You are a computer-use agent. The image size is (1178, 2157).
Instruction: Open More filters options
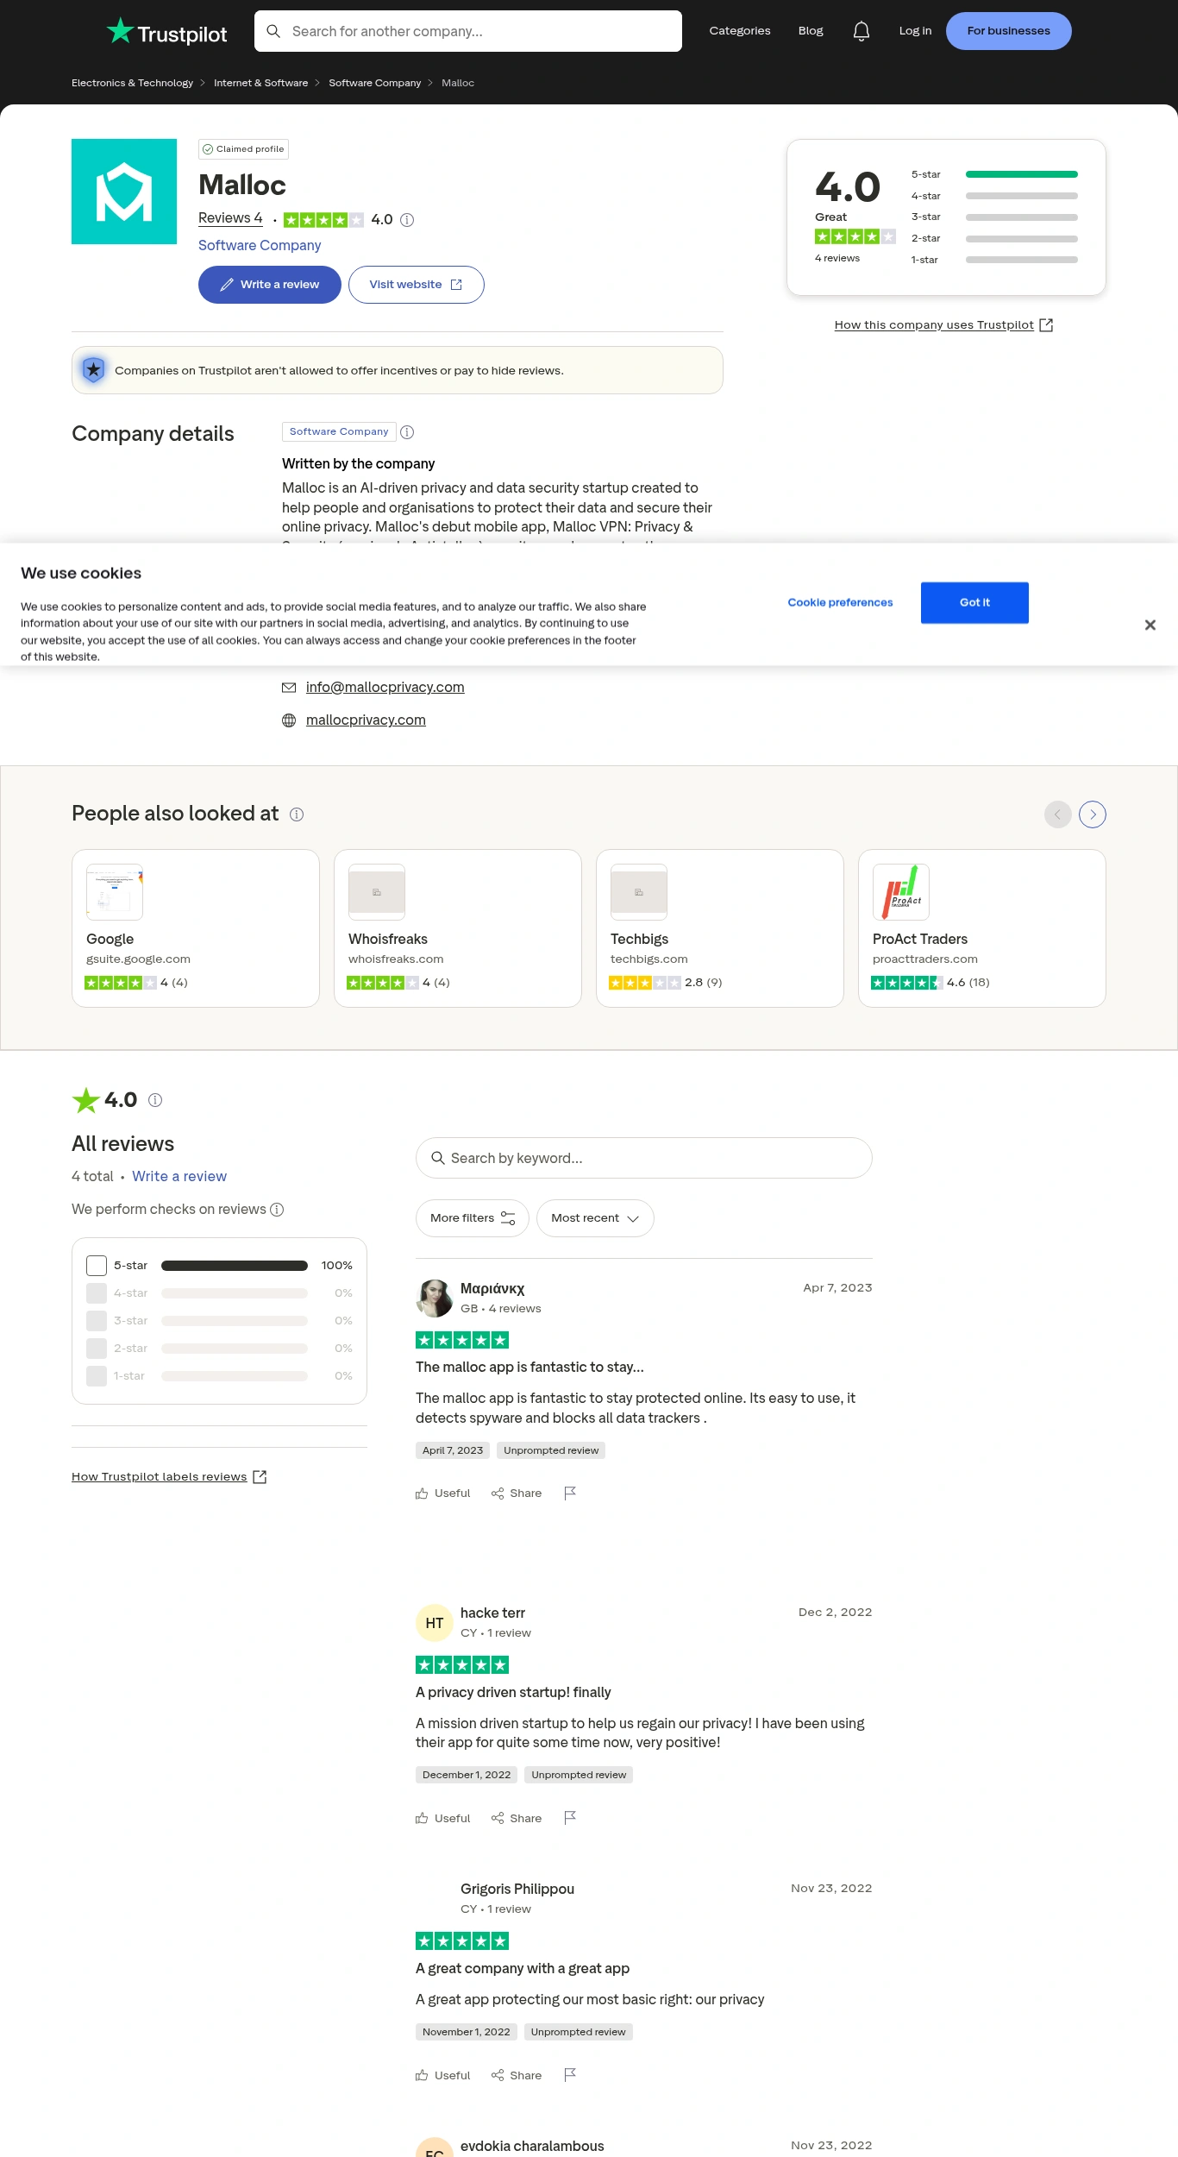[x=473, y=1218]
